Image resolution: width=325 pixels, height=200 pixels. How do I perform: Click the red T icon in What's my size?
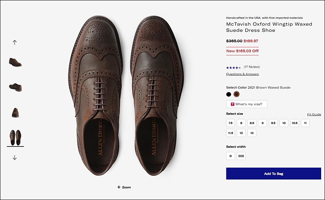point(232,104)
